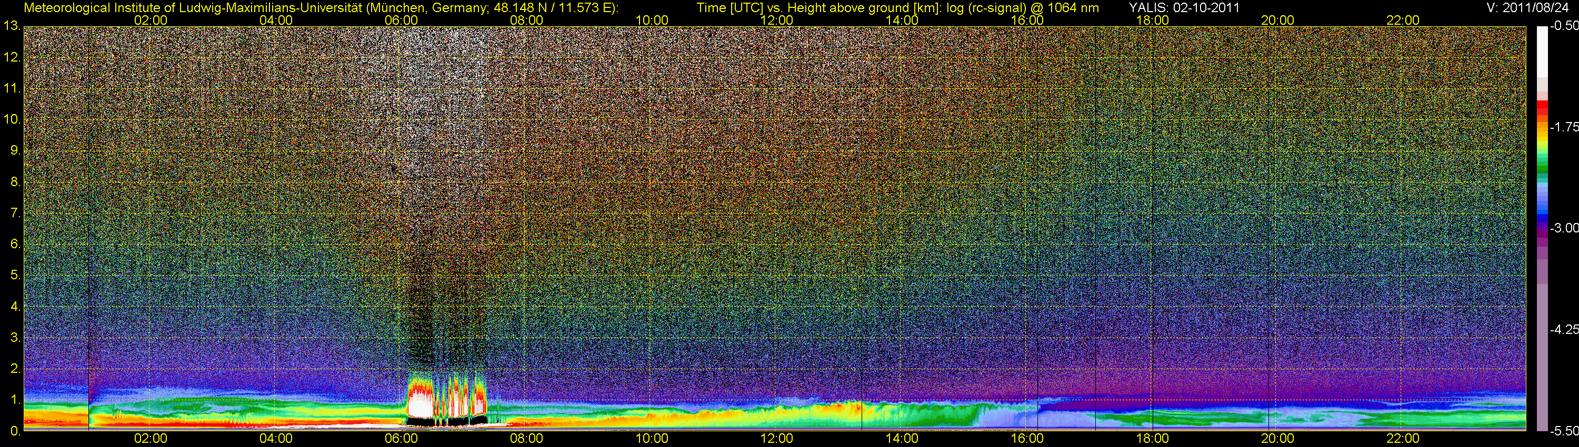Click the 04:00 label on the bottom time axis
The height and width of the screenshot is (447, 1579).
(x=276, y=439)
